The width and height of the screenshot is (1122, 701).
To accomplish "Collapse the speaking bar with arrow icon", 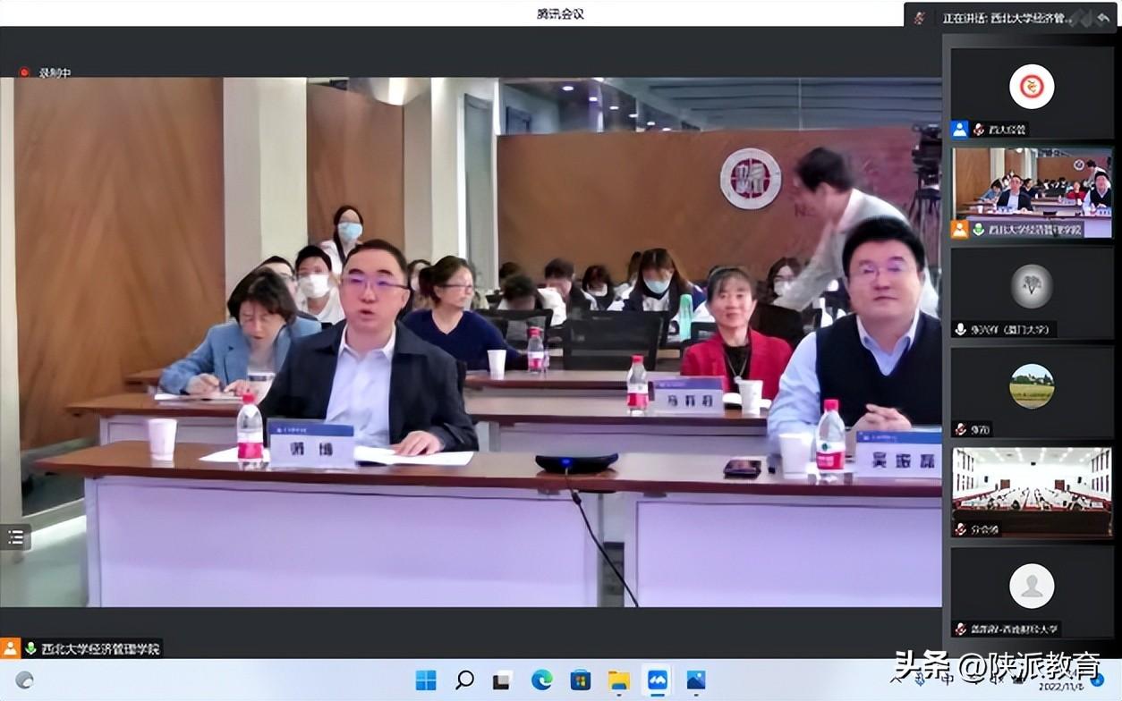I will (x=1102, y=17).
